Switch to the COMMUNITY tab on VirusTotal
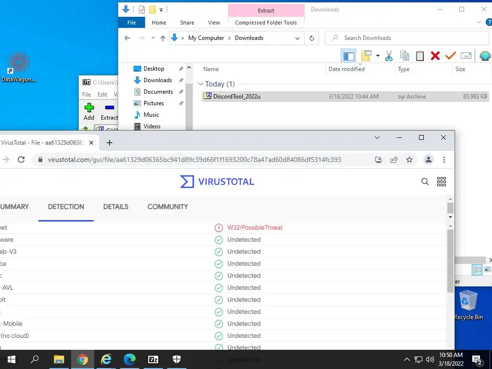 tap(168, 207)
